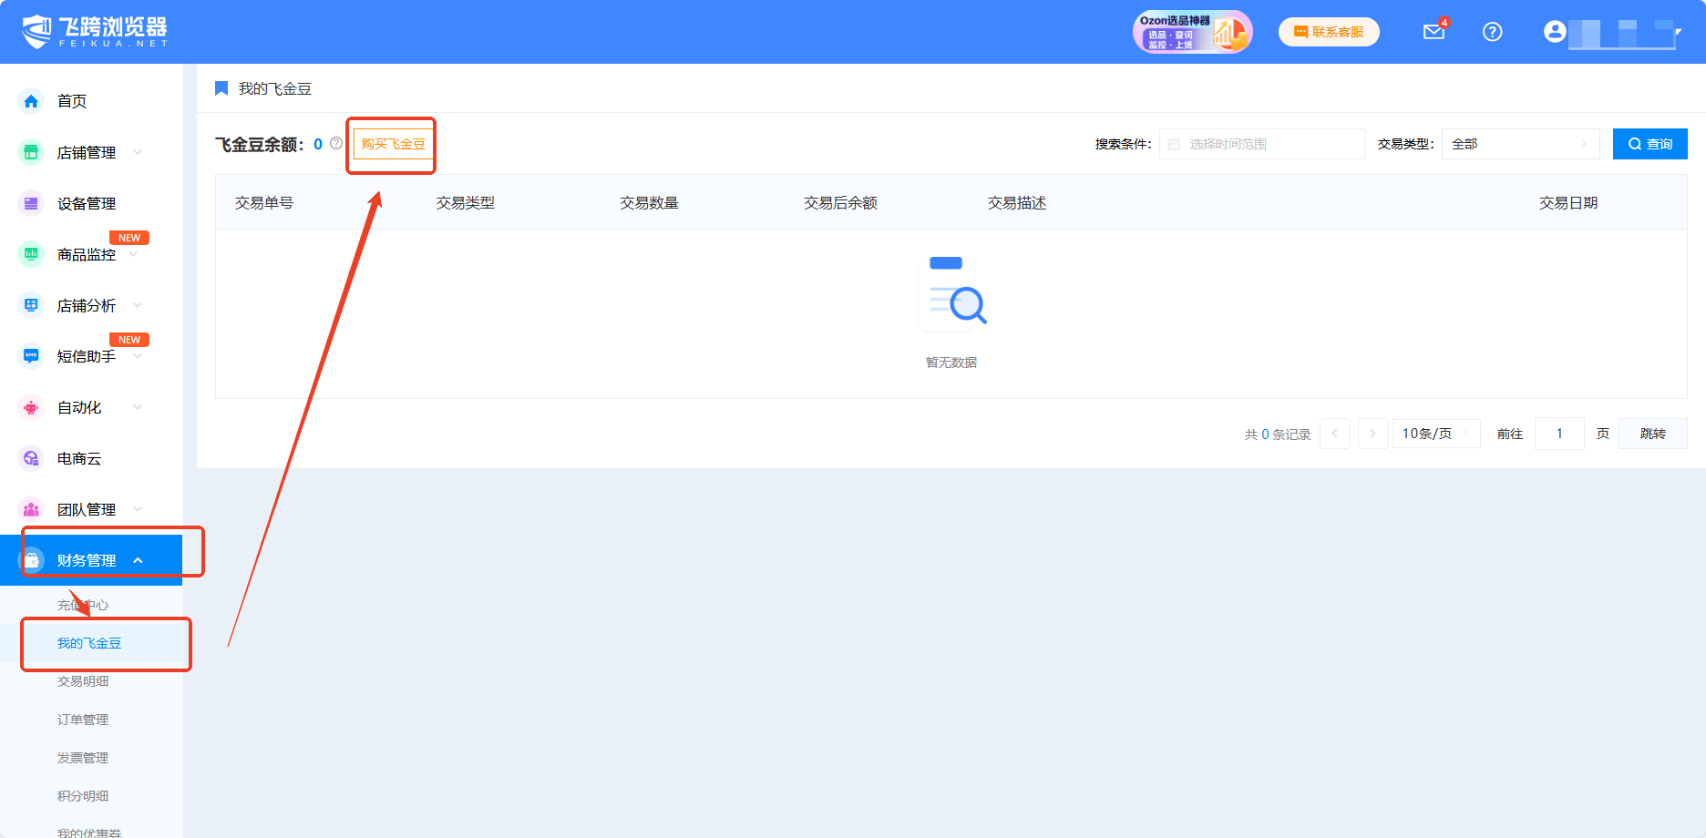
Task: Open the 自动化 automation icon
Action: coord(30,407)
